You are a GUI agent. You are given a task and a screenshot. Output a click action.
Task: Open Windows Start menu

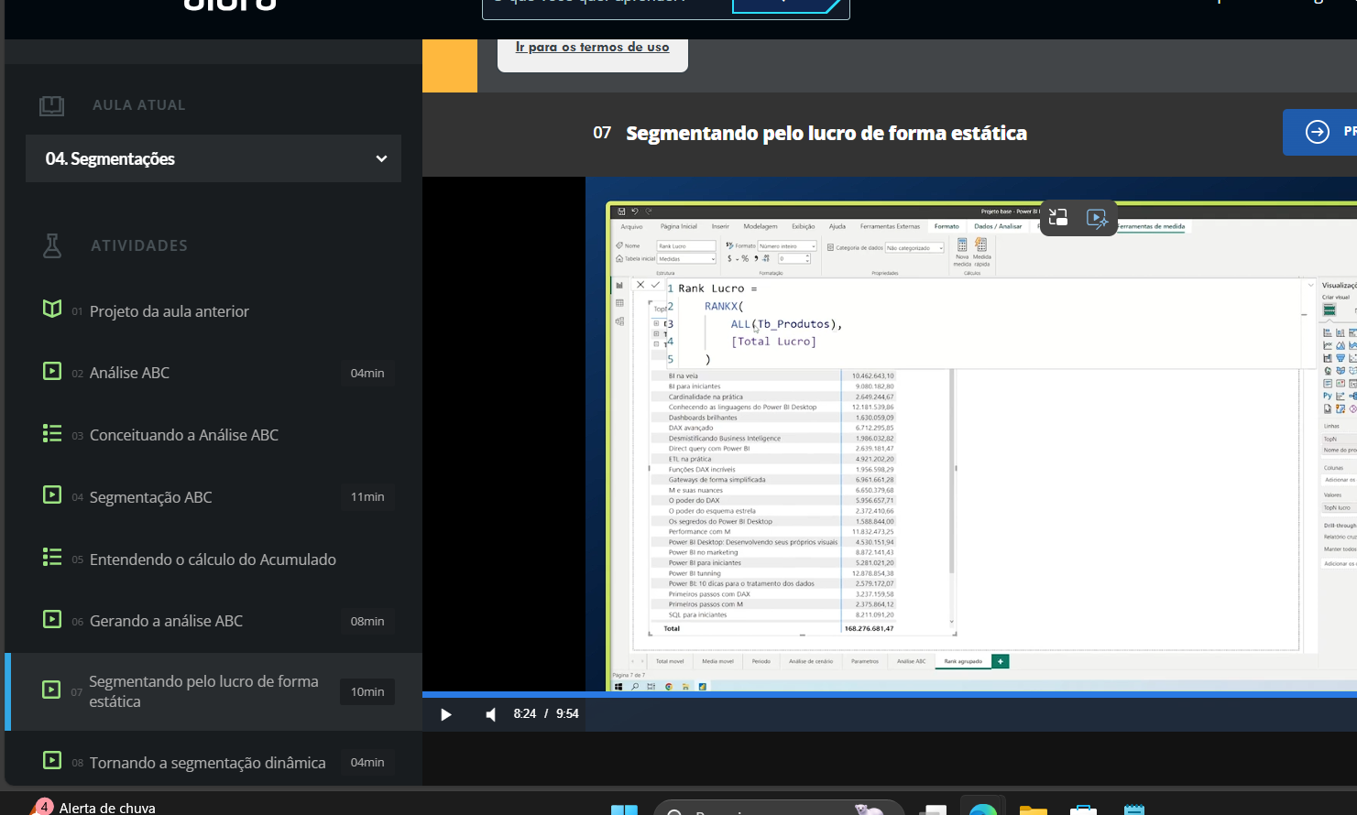click(624, 809)
